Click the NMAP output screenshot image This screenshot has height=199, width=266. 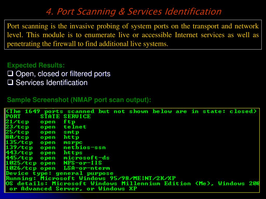click(132, 150)
